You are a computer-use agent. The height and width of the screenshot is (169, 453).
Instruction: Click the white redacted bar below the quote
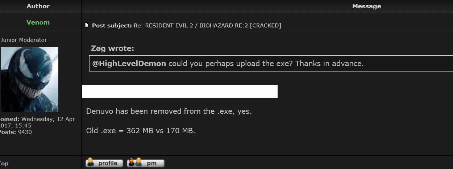point(179,91)
